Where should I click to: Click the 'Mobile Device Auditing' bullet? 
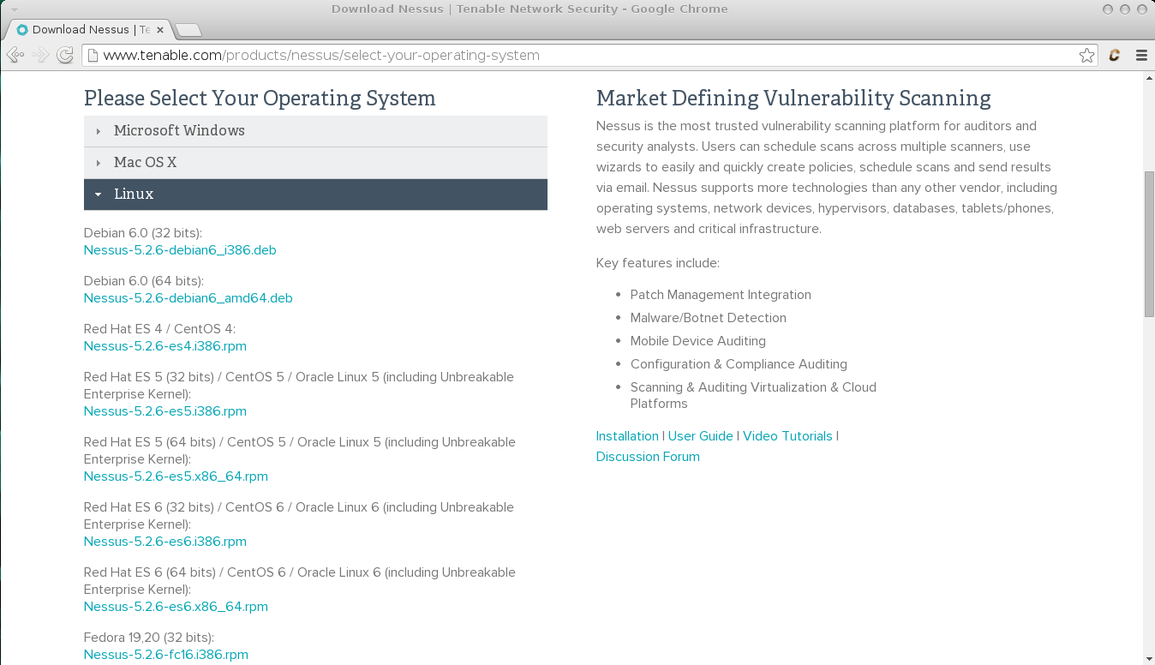(x=698, y=341)
